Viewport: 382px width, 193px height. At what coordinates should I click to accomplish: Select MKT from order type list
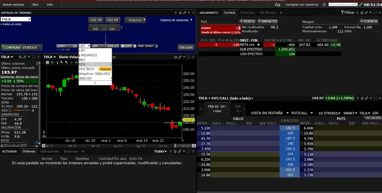pyautogui.click(x=82, y=60)
